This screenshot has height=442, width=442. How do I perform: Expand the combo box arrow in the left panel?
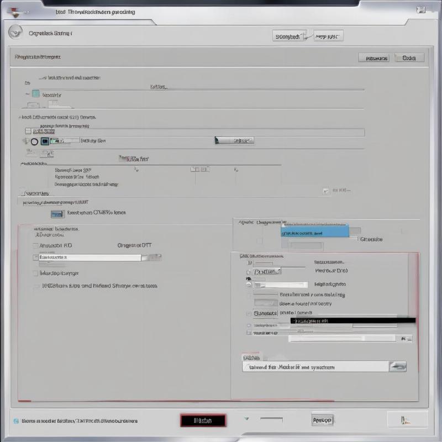coord(151,257)
